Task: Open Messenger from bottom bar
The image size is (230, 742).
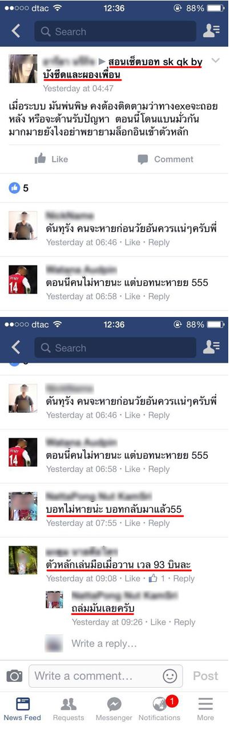Action: (114, 708)
